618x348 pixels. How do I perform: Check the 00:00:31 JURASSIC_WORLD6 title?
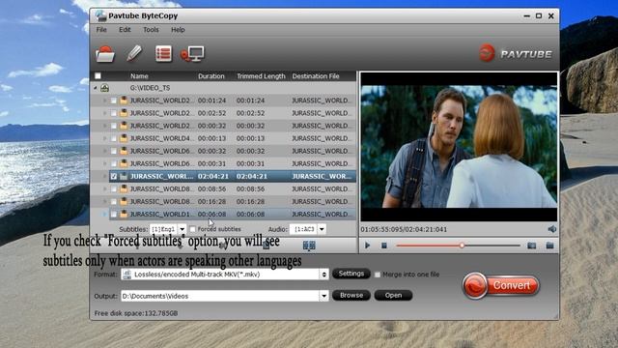[x=114, y=163]
